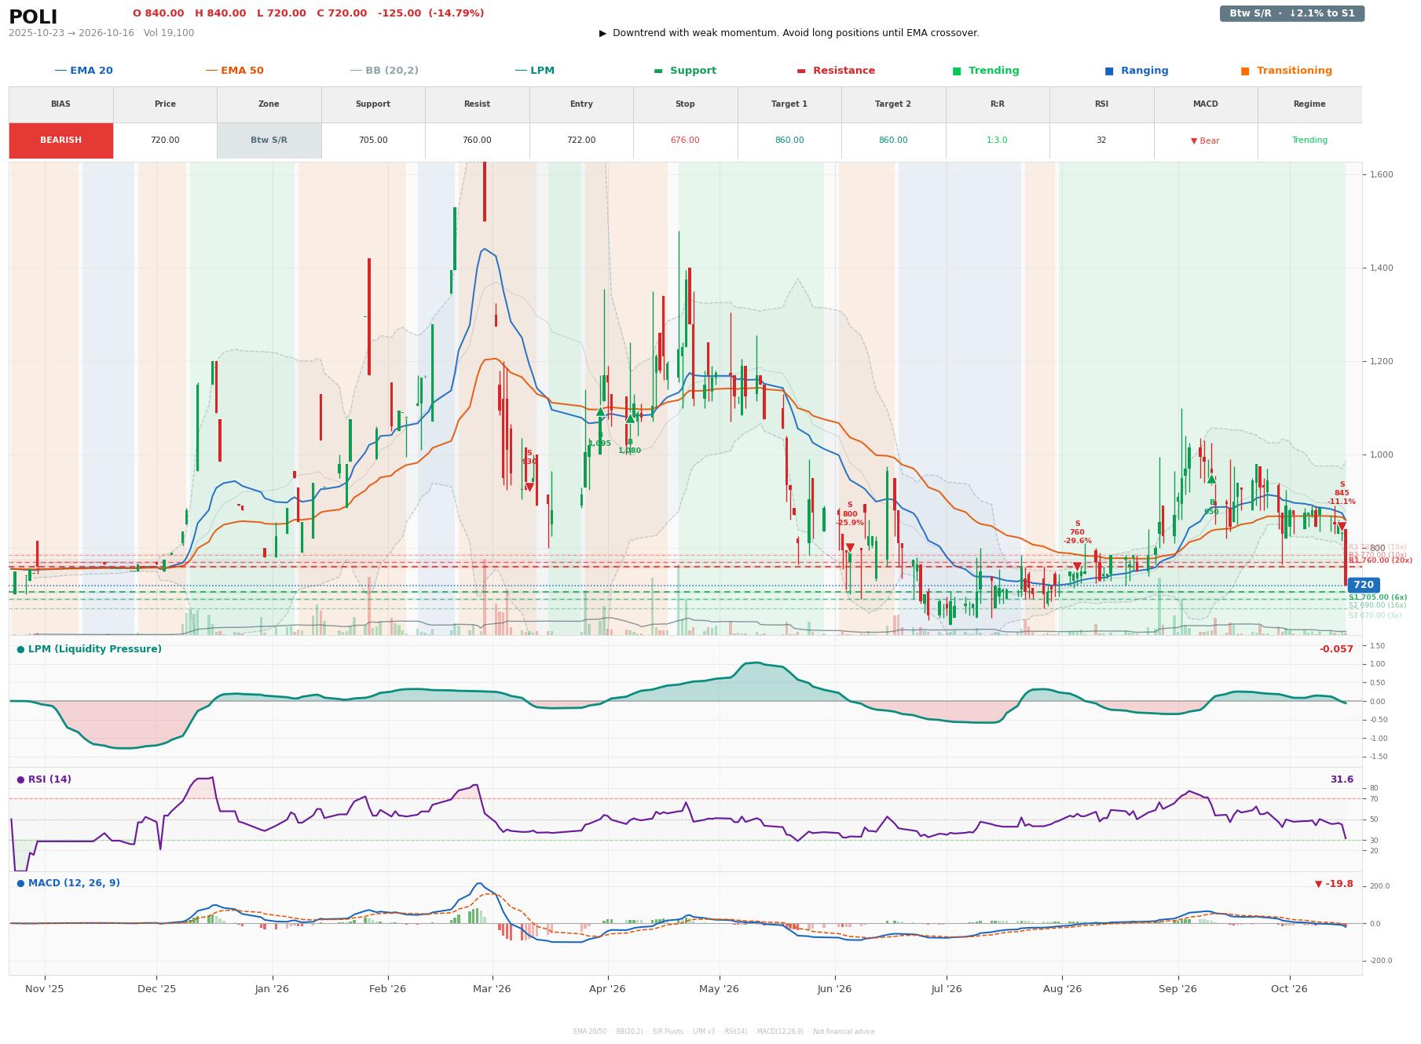Click the RSI column header
The image size is (1421, 1044).
1101,104
